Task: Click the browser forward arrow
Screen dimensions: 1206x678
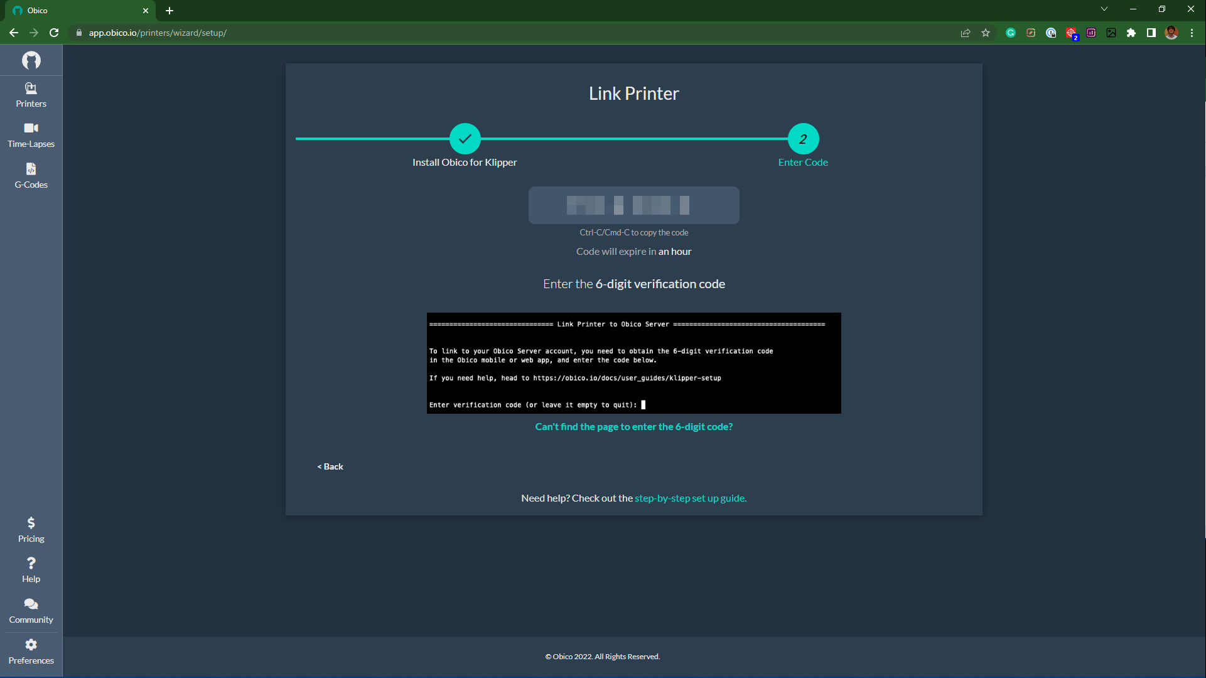Action: tap(34, 33)
